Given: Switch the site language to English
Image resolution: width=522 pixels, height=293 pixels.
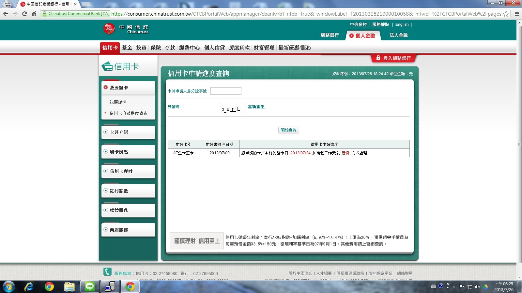Looking at the screenshot, I should pos(402,24).
